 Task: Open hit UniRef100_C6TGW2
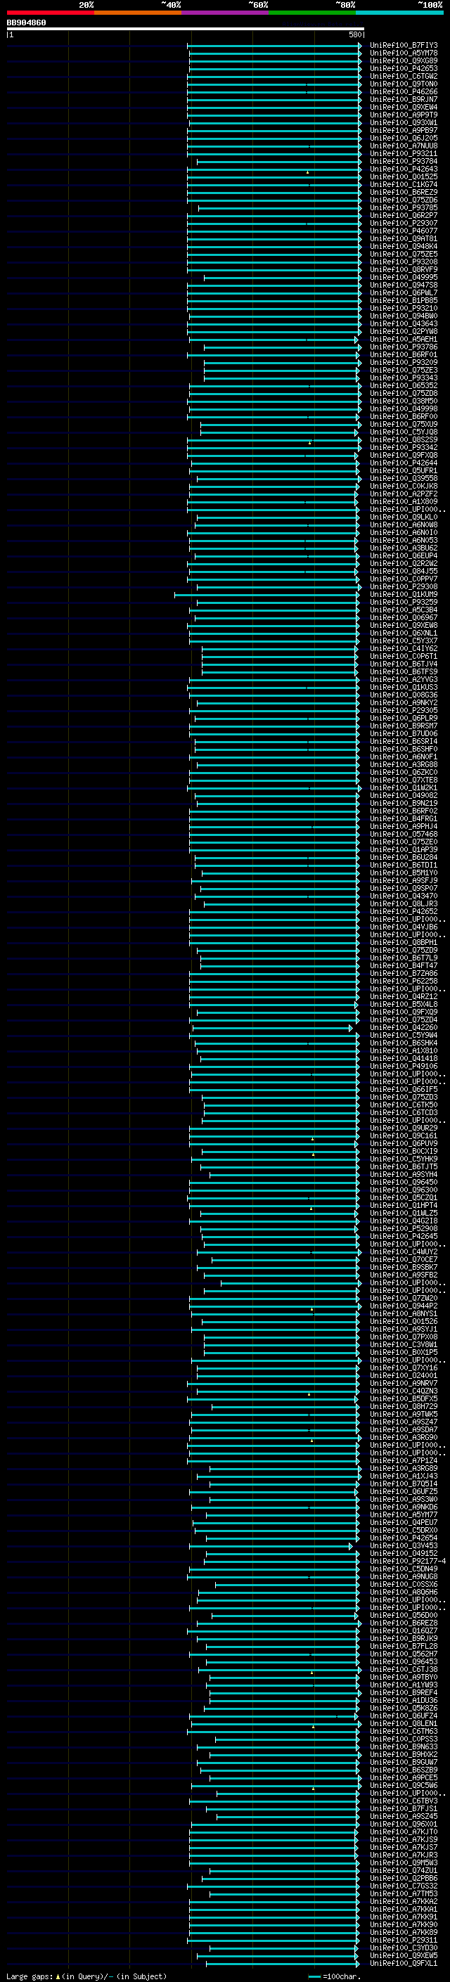tap(403, 76)
